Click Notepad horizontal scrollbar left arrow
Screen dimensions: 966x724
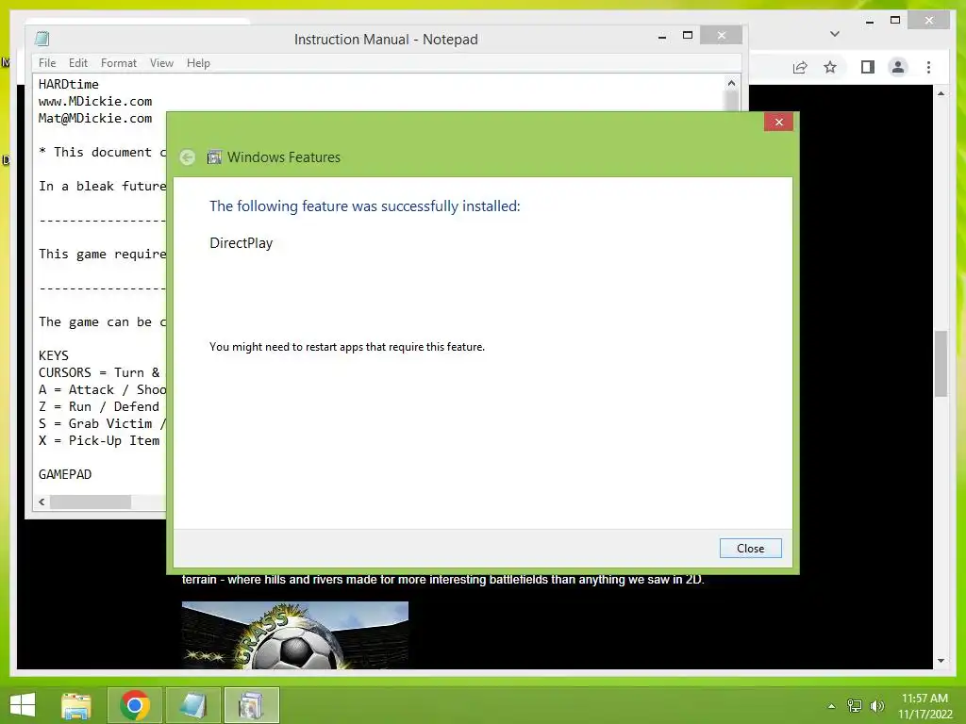42,502
